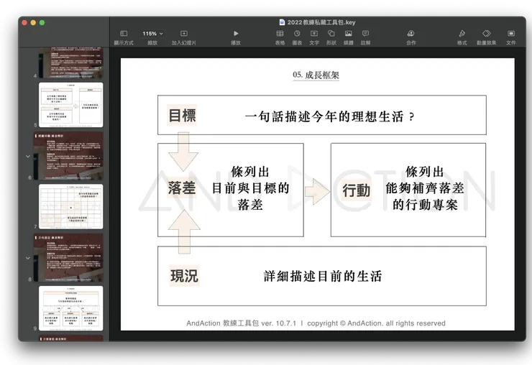Collapse the slide 8 group chevron
Screen dimensions: 532x365
28,258
